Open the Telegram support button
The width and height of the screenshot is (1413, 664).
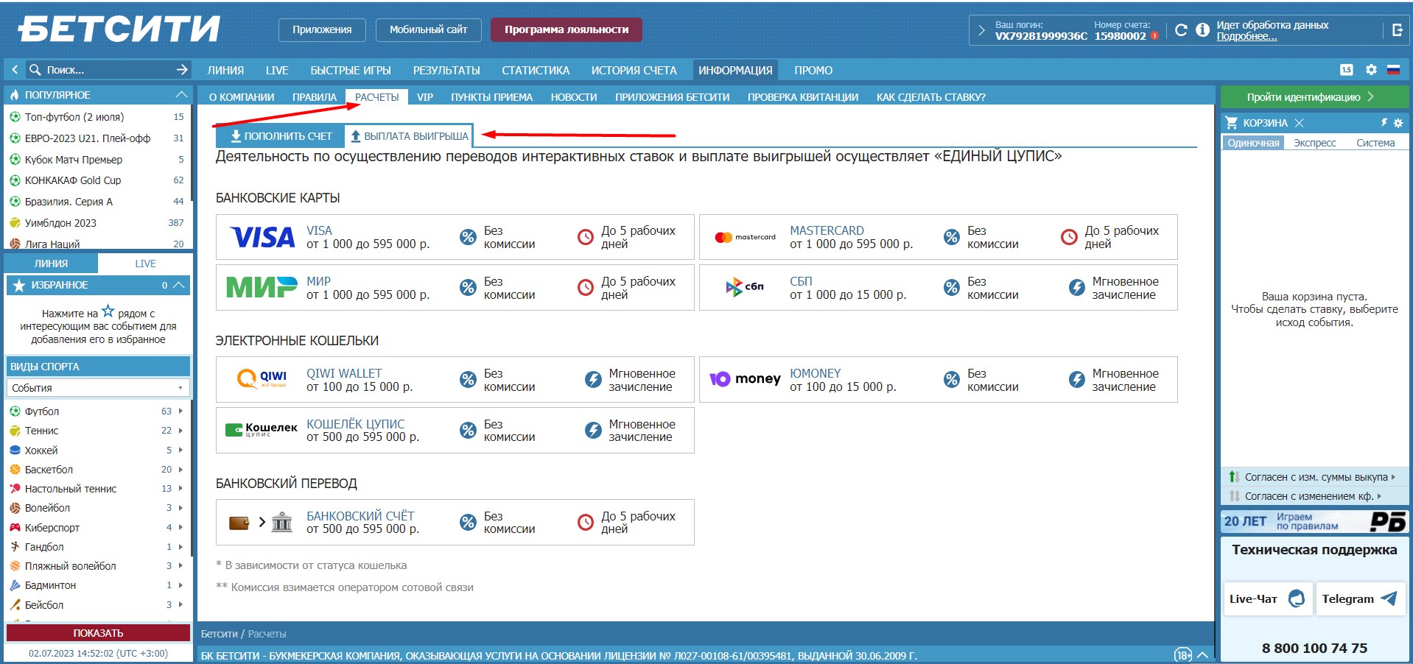pyautogui.click(x=1360, y=599)
